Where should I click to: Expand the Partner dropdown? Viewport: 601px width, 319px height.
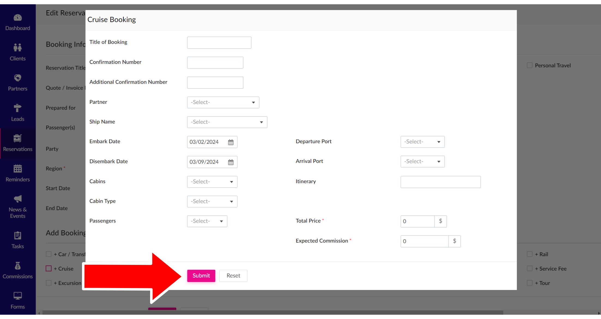coord(223,102)
